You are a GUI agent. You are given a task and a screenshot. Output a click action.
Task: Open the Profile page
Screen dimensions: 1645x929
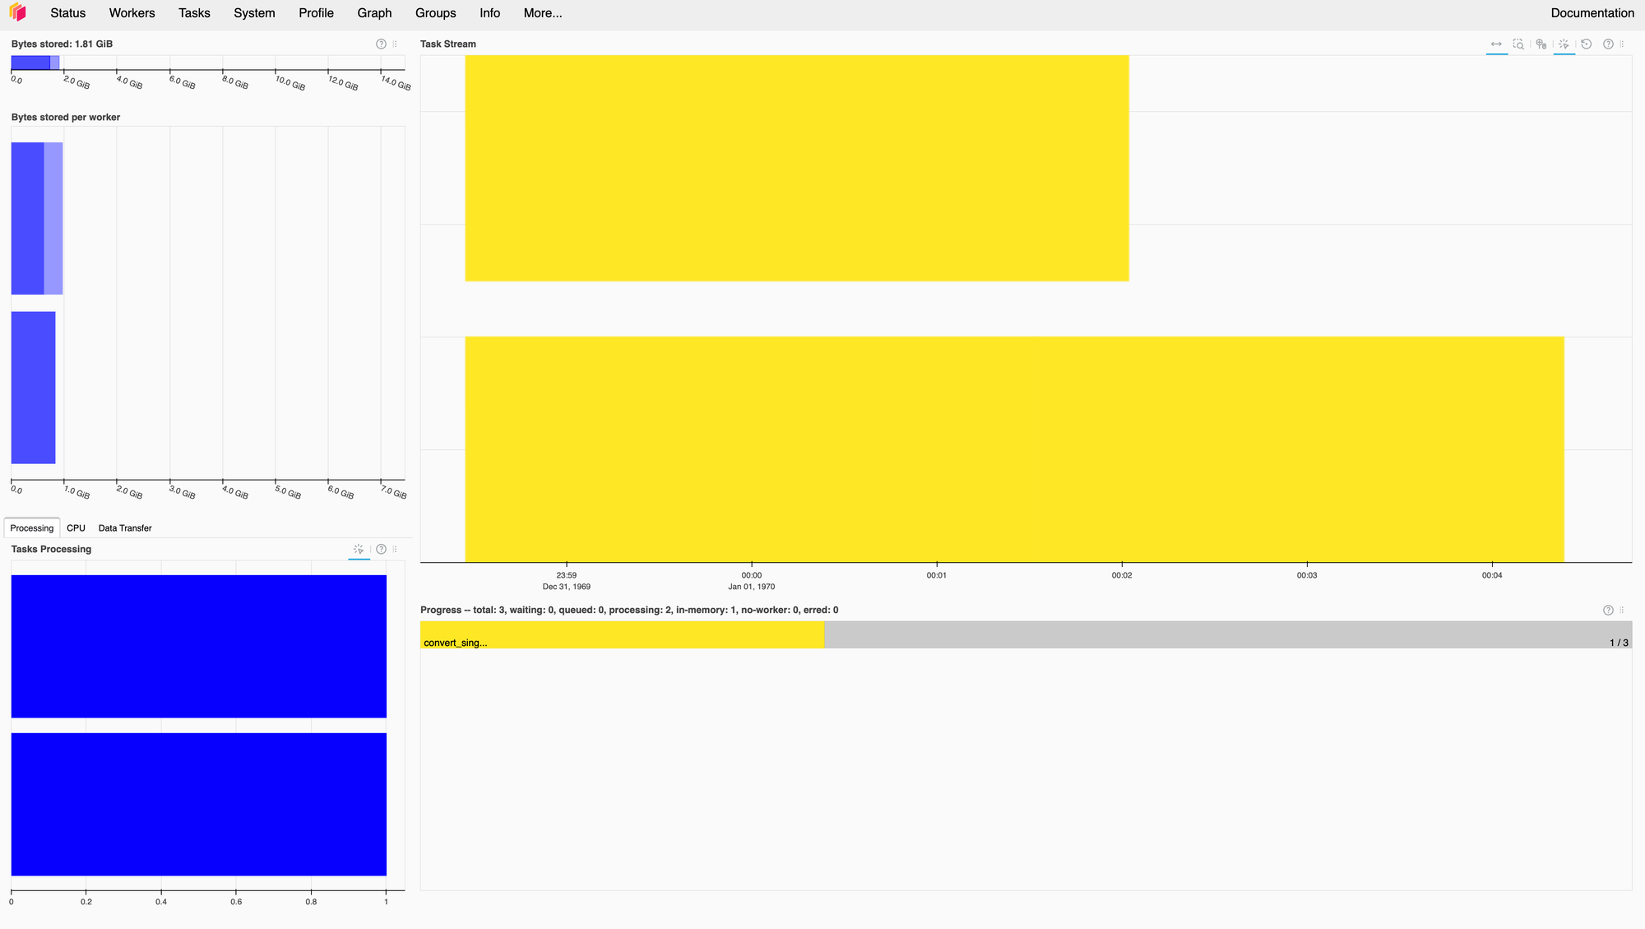(x=316, y=13)
